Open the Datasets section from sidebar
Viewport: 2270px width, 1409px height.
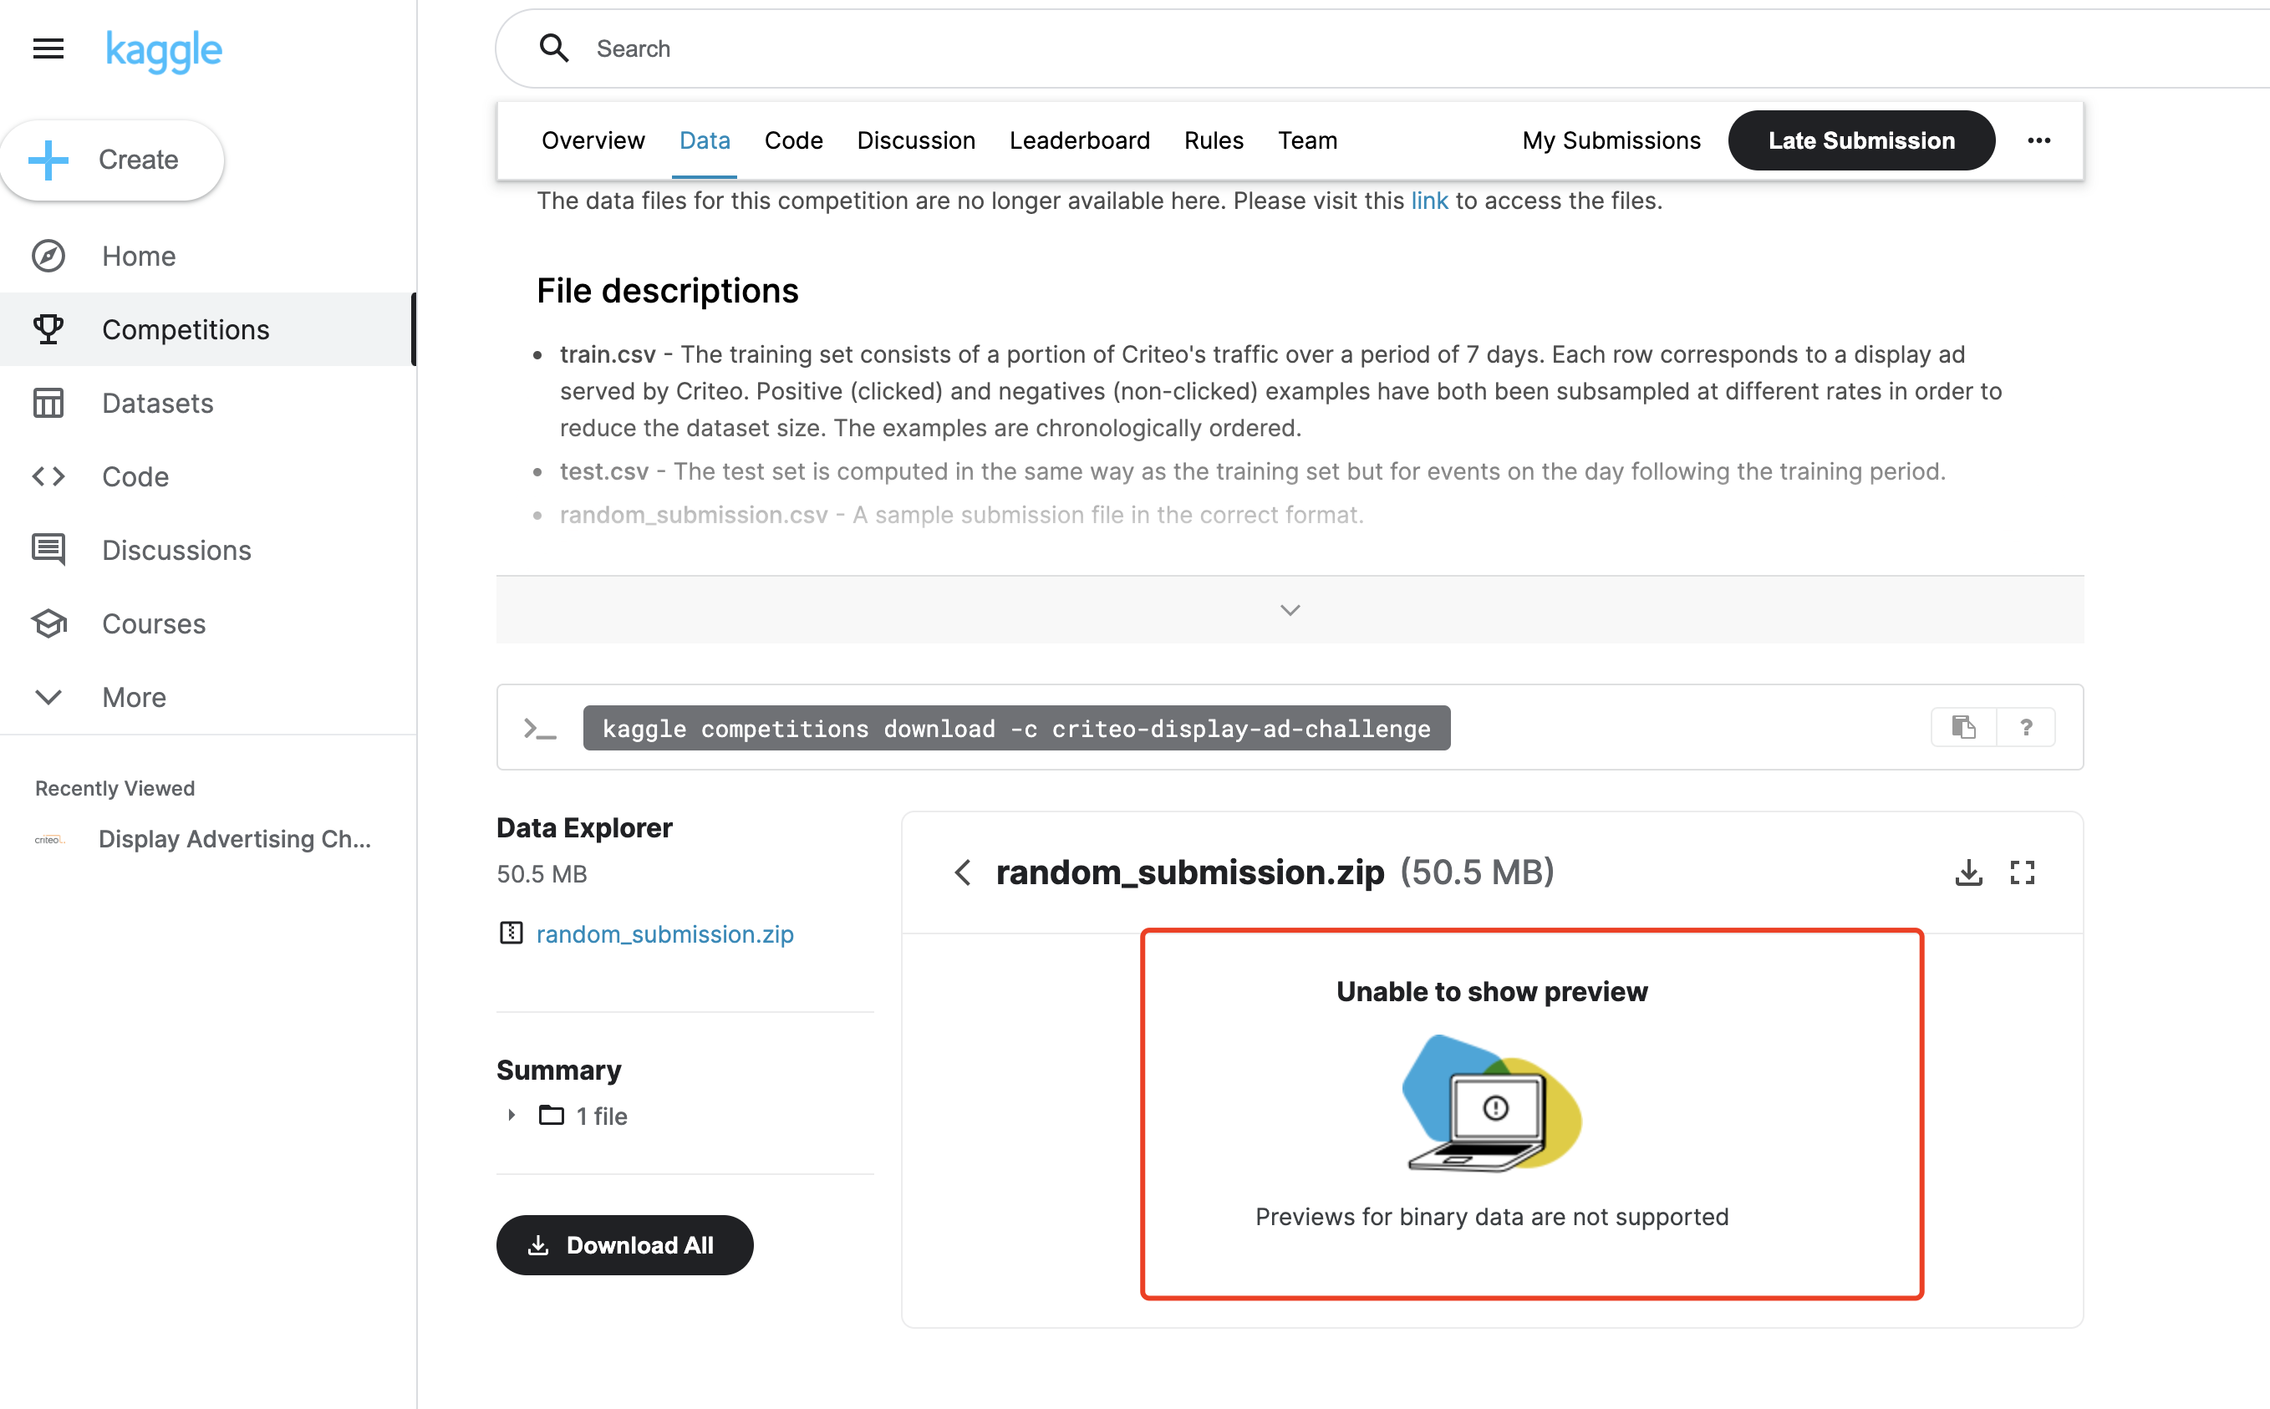click(x=156, y=403)
